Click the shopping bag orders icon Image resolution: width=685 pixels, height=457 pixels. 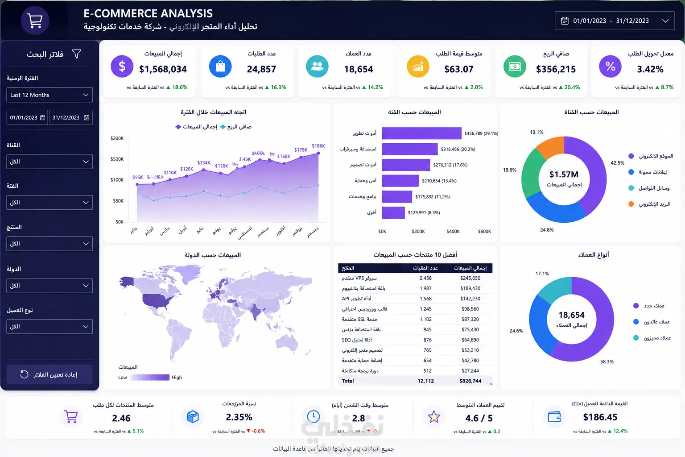220,67
